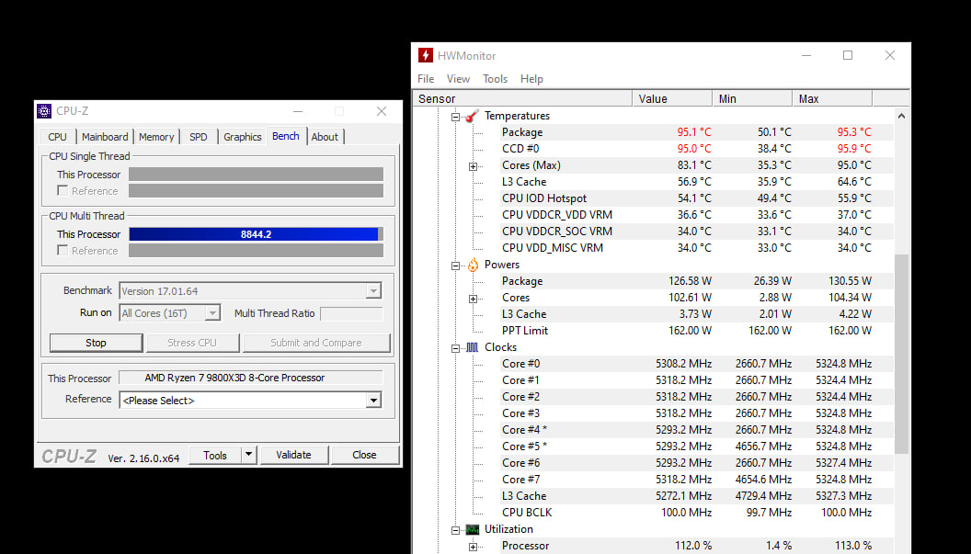Image resolution: width=971 pixels, height=554 pixels.
Task: Switch to the SPD tab
Action: pos(199,137)
